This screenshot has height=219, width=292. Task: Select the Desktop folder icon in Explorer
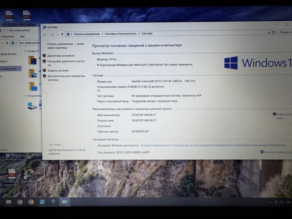(x=33, y=86)
